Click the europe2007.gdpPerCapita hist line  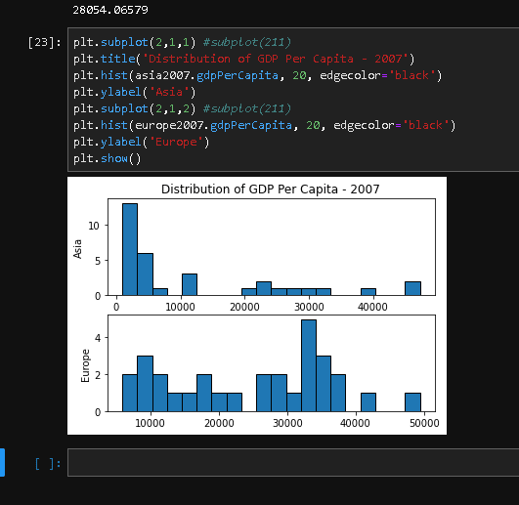[x=264, y=125]
